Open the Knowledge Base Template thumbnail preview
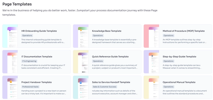 click(x=81, y=36)
